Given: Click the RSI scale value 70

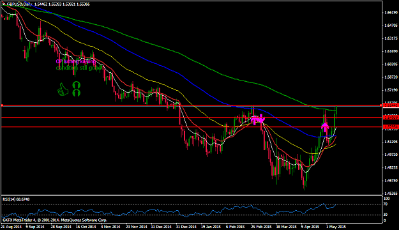Looking at the screenshot, I should (386, 204).
